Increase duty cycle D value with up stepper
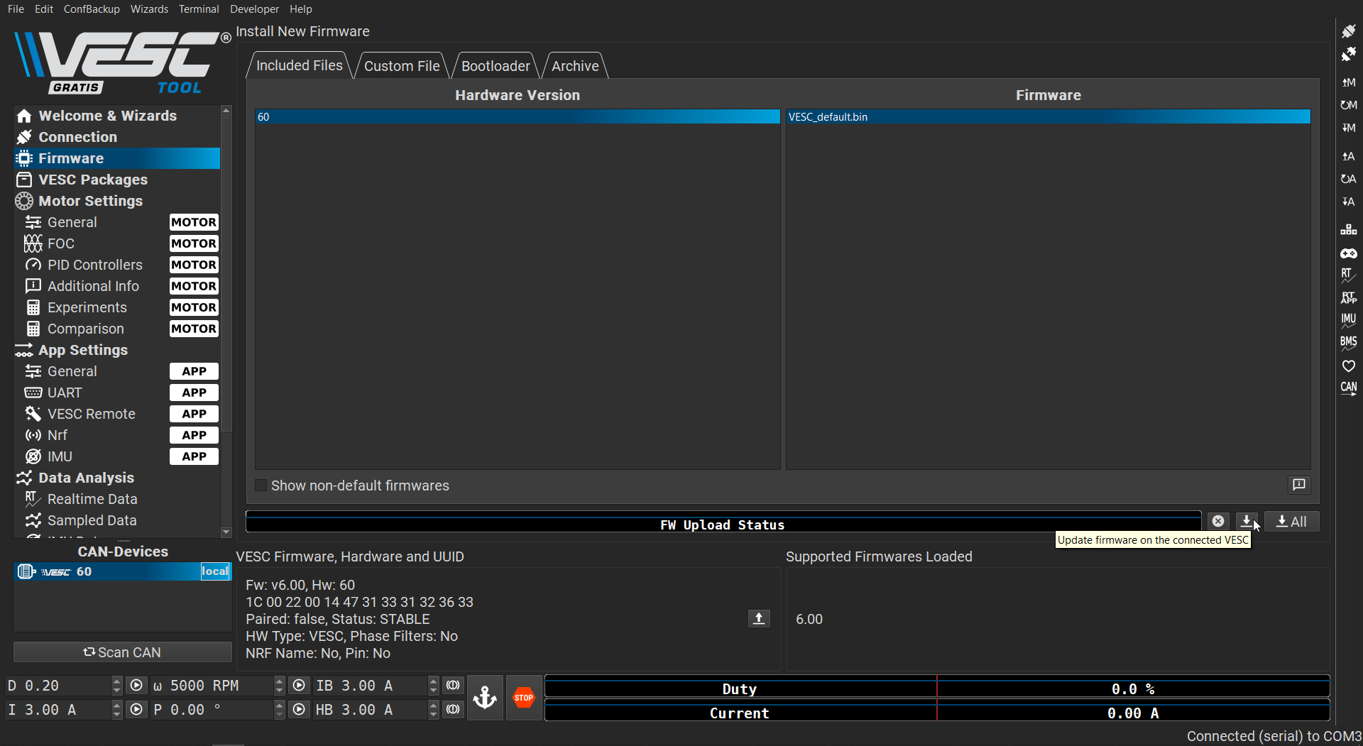1363x746 pixels. tap(117, 681)
